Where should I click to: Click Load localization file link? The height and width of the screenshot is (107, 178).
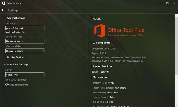coord(15,32)
